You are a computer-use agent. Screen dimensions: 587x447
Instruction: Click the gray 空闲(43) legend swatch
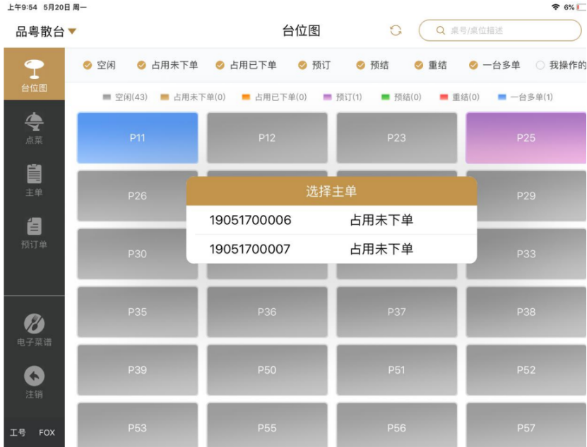tap(107, 97)
